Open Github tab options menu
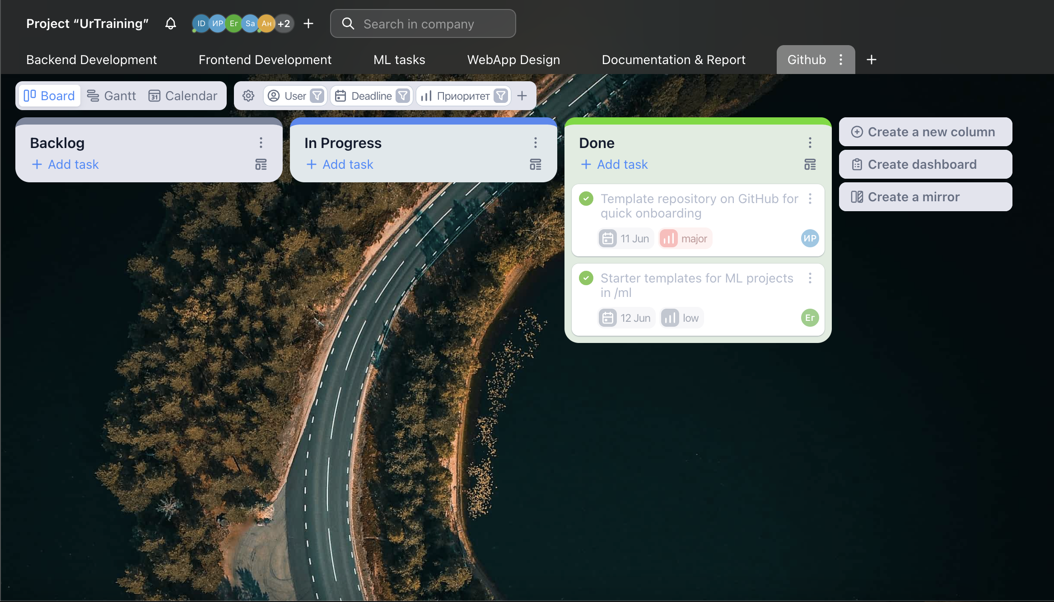1054x602 pixels. (x=841, y=60)
